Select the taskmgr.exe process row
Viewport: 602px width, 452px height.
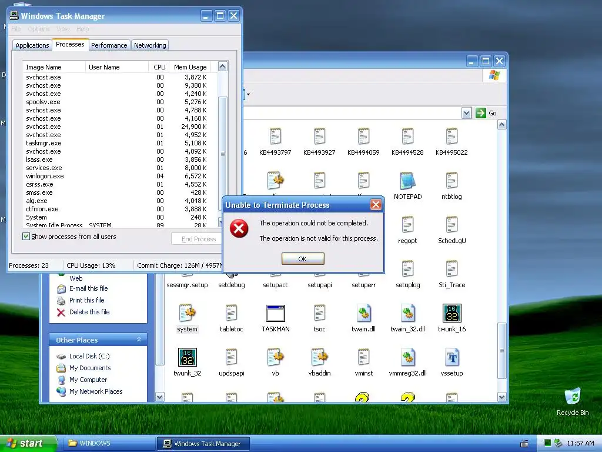point(120,143)
